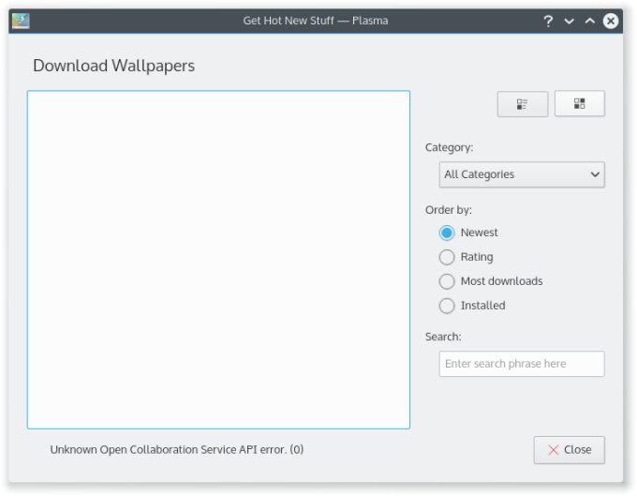The height and width of the screenshot is (496, 637).
Task: Switch to icons view mode
Action: point(580,104)
